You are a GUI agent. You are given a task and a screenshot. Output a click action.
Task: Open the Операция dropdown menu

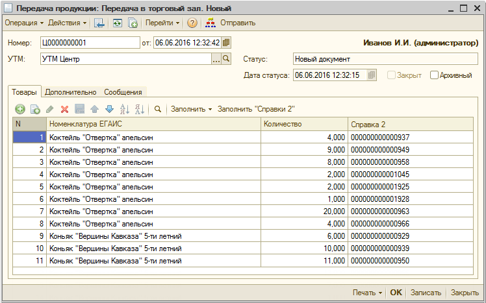click(24, 23)
